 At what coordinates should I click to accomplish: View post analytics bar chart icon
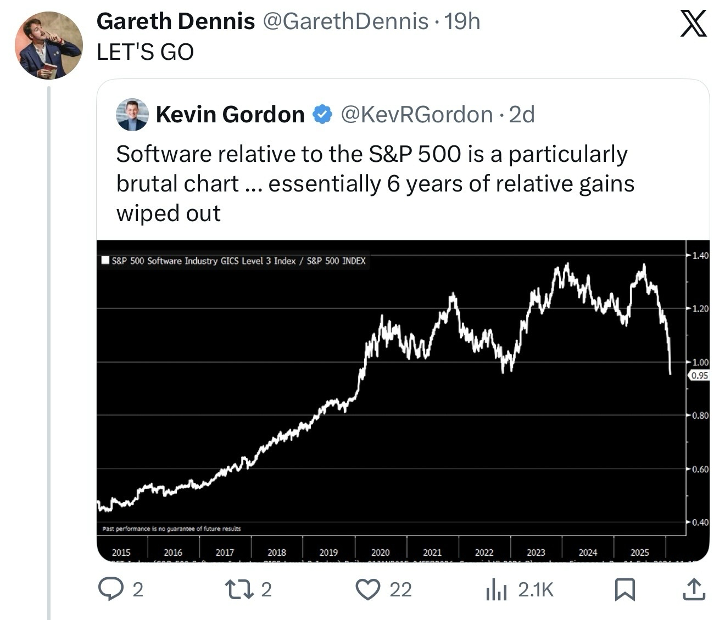coord(496,589)
